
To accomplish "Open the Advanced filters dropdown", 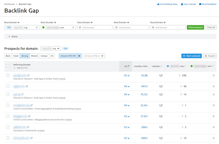I will pyautogui.click(x=94, y=56).
